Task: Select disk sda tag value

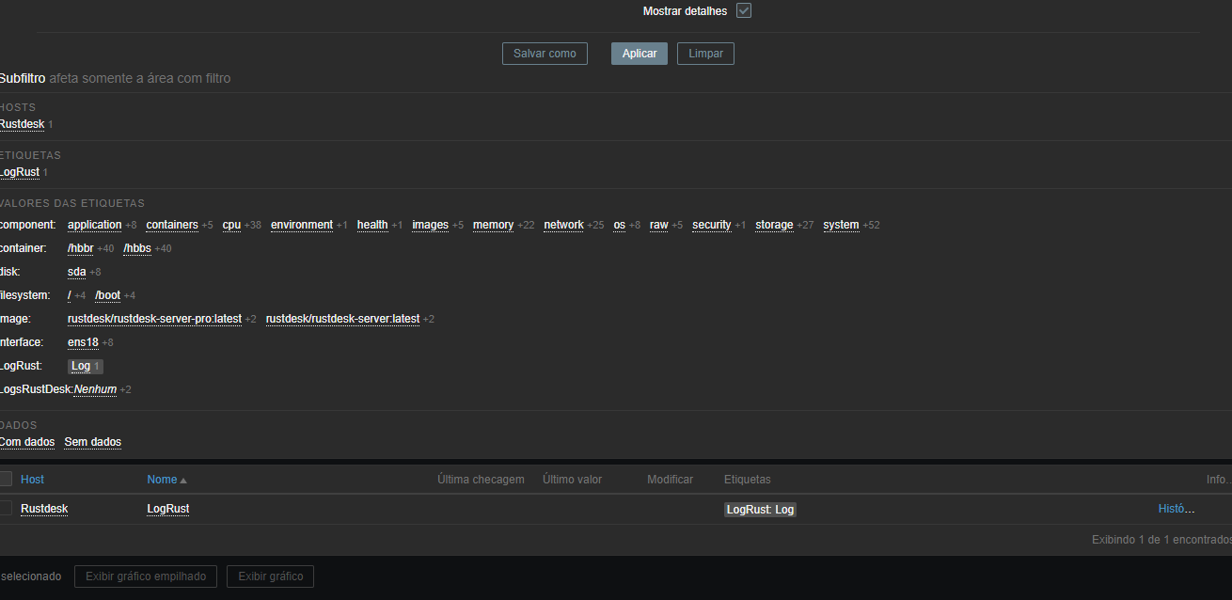Action: coord(76,272)
